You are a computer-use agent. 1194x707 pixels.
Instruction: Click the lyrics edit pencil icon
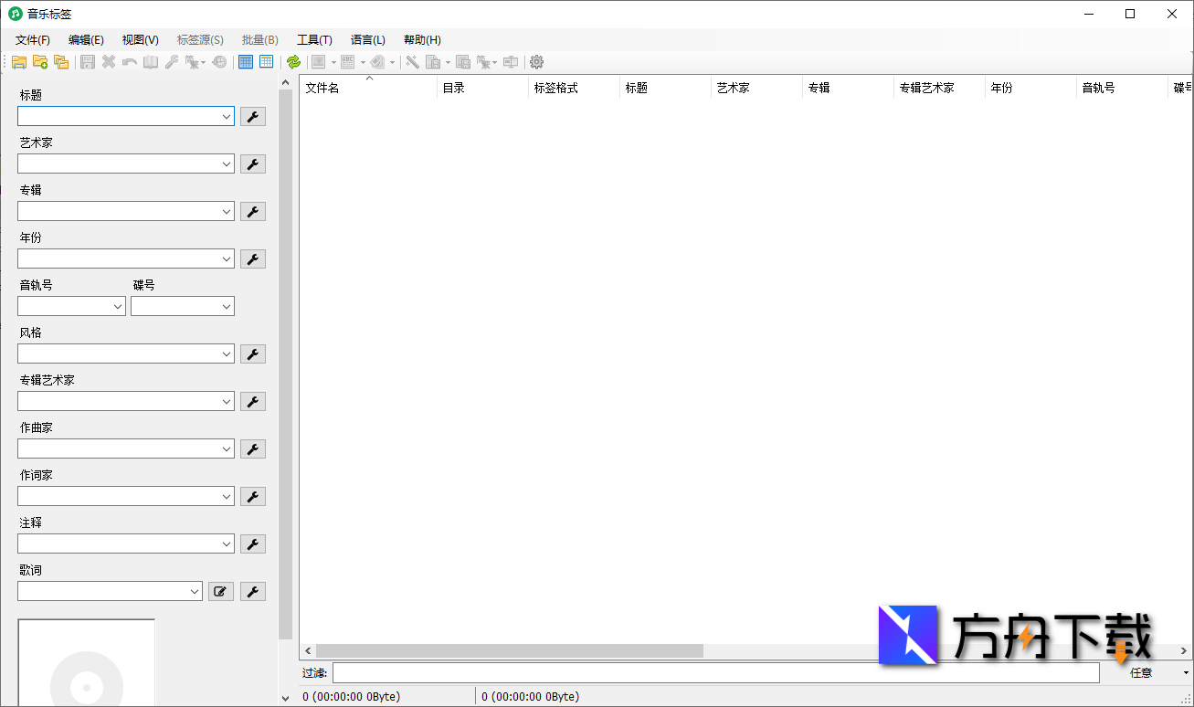pyautogui.click(x=220, y=592)
